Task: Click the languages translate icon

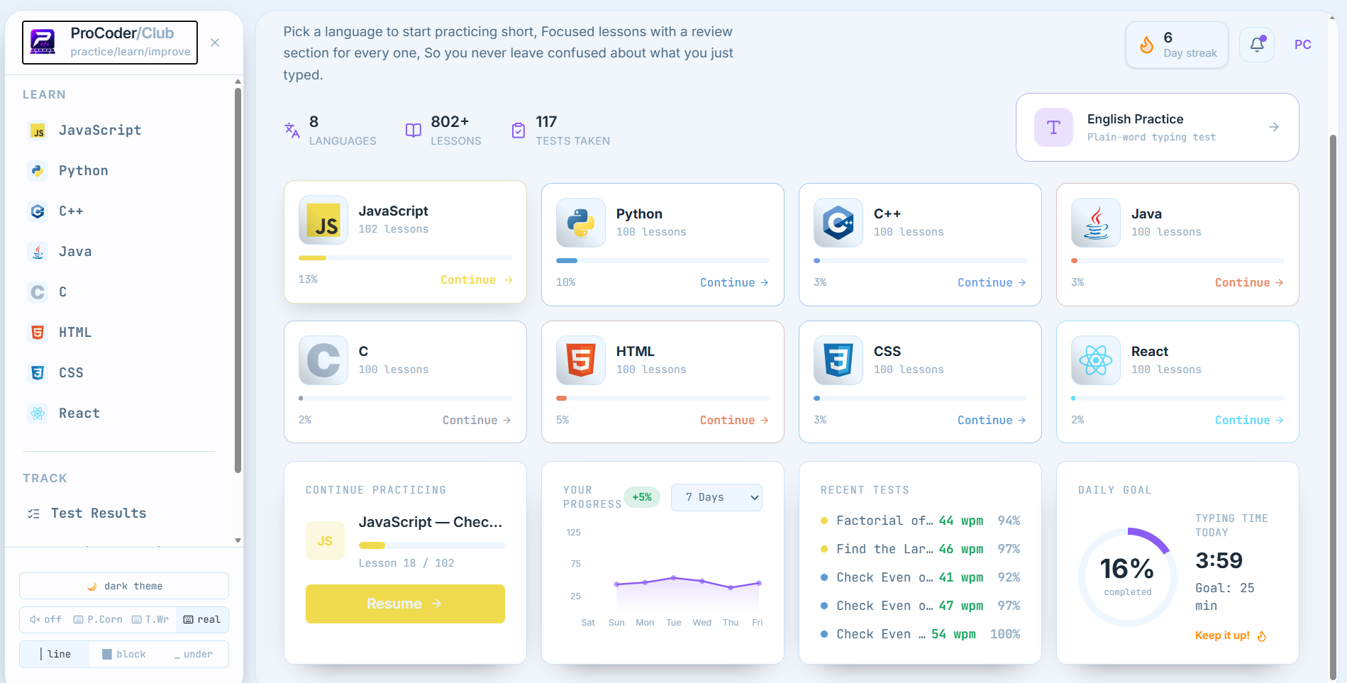Action: [x=292, y=131]
